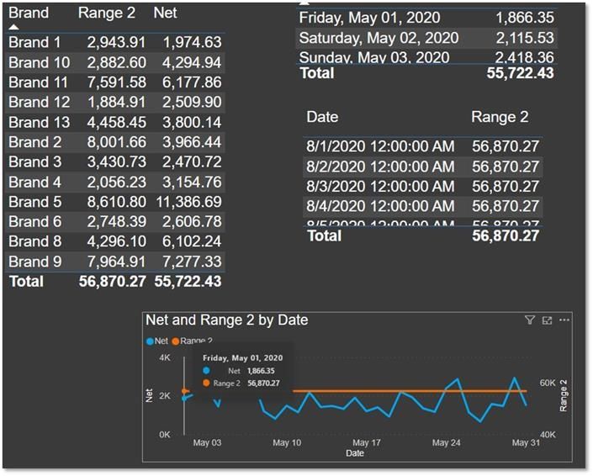Image resolution: width=593 pixels, height=476 pixels.
Task: Click the value 2,509.90
Action: pos(192,102)
